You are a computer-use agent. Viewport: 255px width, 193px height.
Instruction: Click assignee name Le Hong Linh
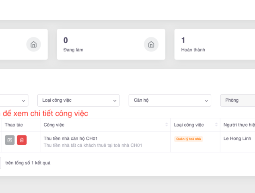237,139
